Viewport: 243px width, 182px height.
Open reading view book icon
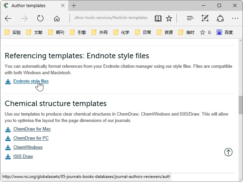158,19
